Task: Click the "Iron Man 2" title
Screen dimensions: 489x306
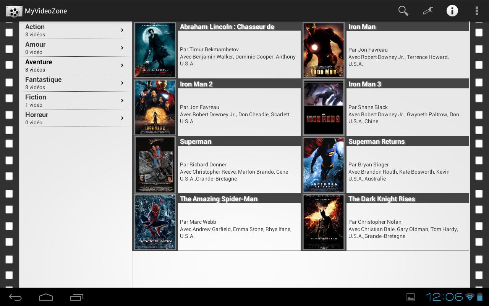Action: (x=196, y=84)
